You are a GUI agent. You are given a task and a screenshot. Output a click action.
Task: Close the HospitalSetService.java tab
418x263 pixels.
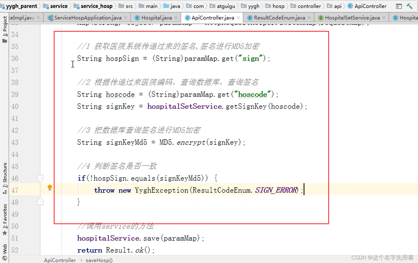point(384,18)
